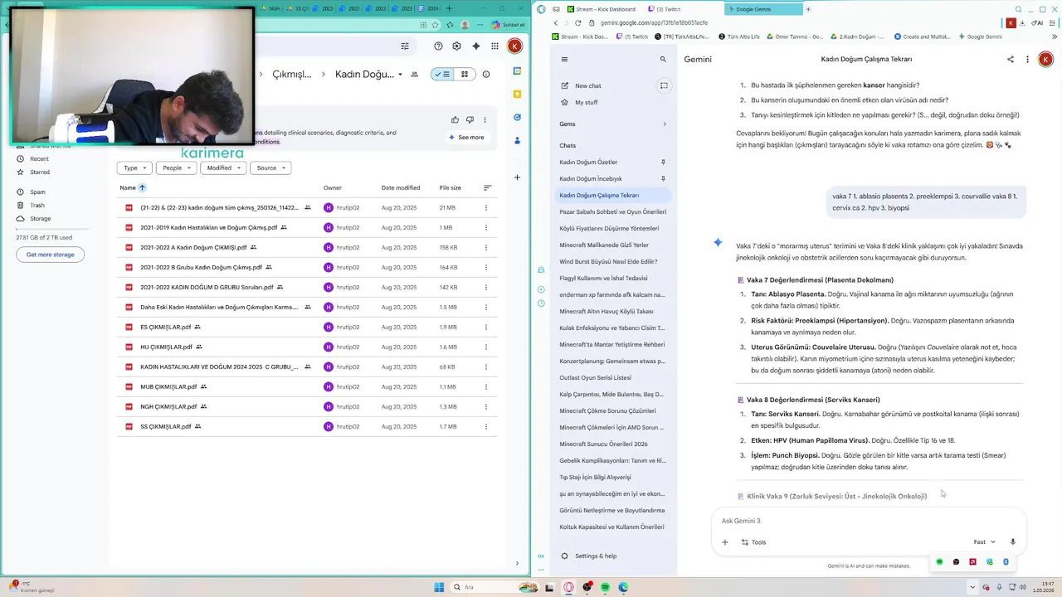Open Google Keep from Drive side panel
The width and height of the screenshot is (1062, 597).
[517, 95]
